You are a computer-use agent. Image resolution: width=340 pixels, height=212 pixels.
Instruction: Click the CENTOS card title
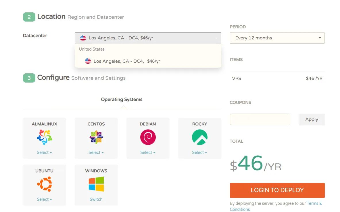tap(96, 124)
